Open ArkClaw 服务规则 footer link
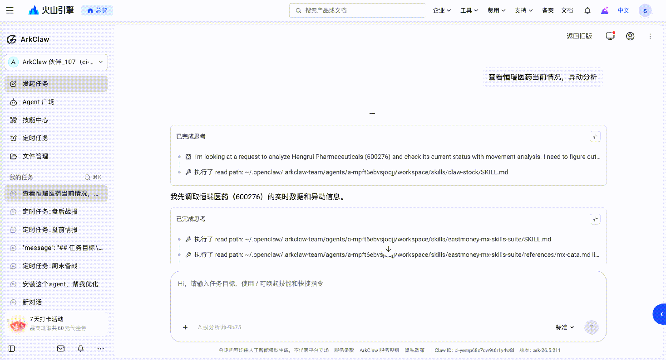Viewport: 666px width, 360px height. [380, 350]
